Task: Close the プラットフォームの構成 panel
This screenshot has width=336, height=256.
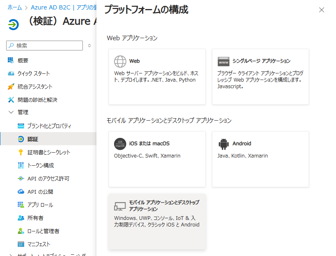Action: (321, 10)
